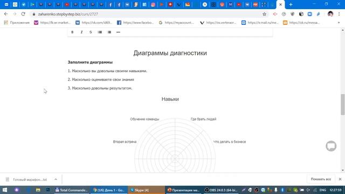Click the Навыки diagram heading
Viewport: 345px width, 194px height.
pos(170,99)
